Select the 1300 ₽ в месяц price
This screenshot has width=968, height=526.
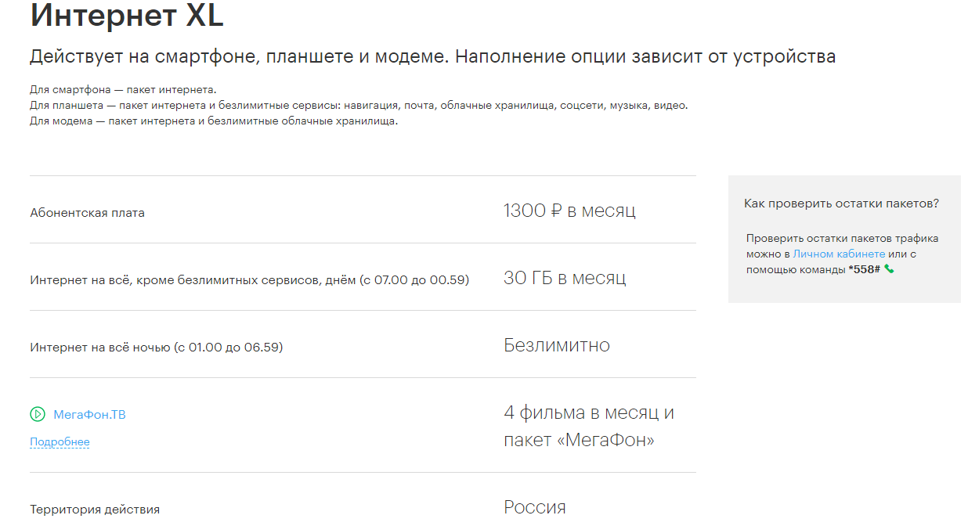(569, 211)
